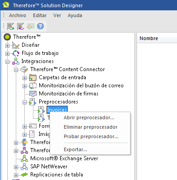This screenshot has height=180, width=177.
Task: Collapse the Integraciones node
Action: 7,62
